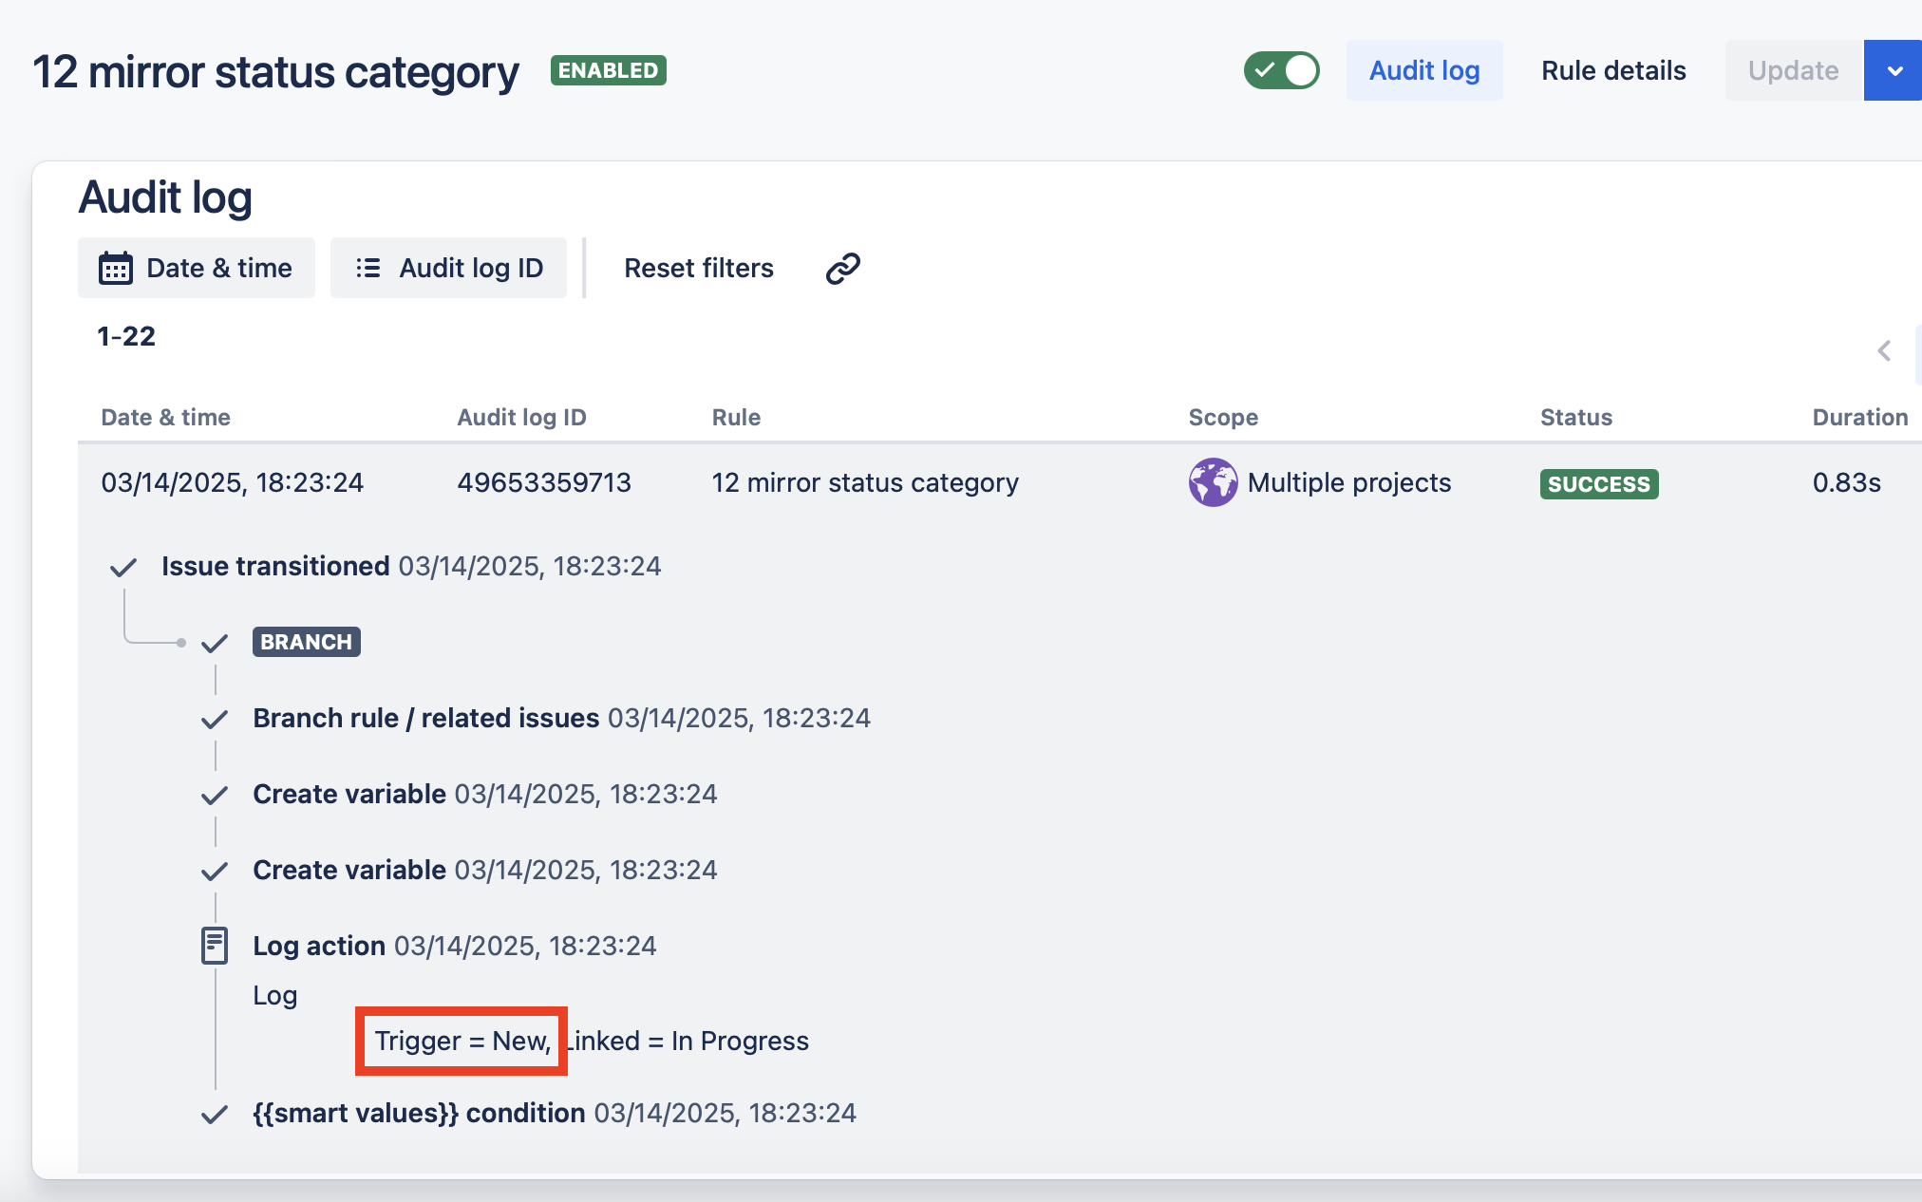1922x1202 pixels.
Task: Toggle the rule enabled switch off
Action: [1281, 70]
